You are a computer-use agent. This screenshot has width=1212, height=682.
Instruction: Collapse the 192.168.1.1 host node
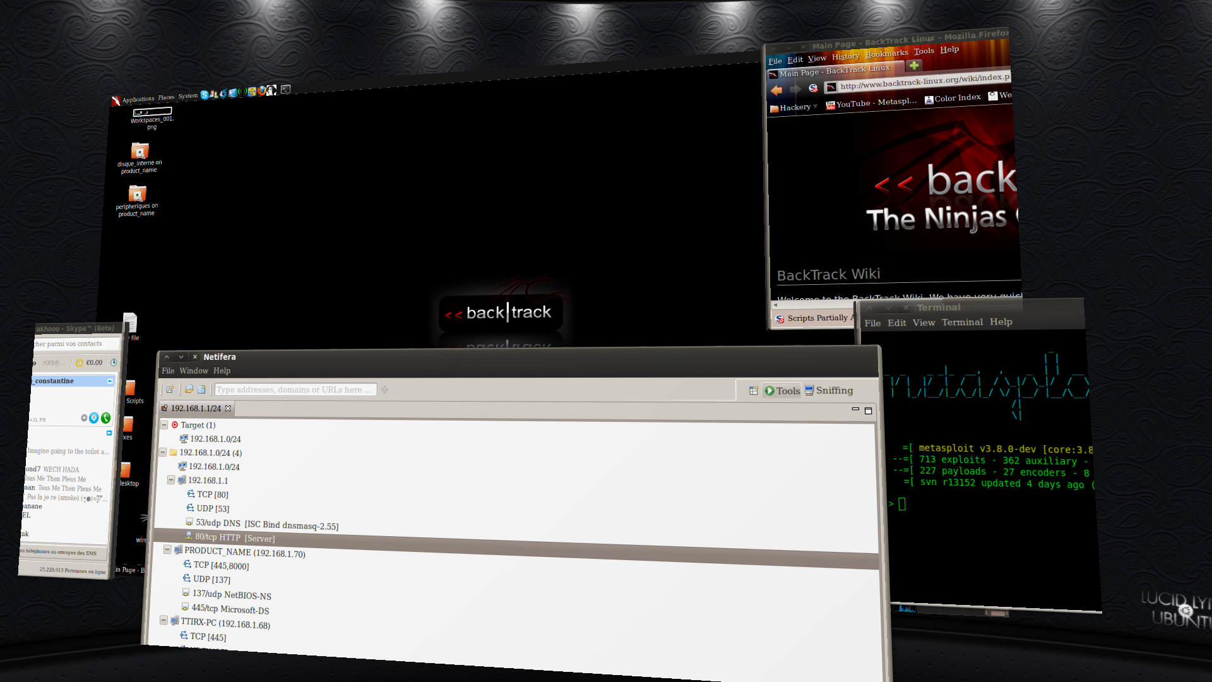[x=171, y=480]
